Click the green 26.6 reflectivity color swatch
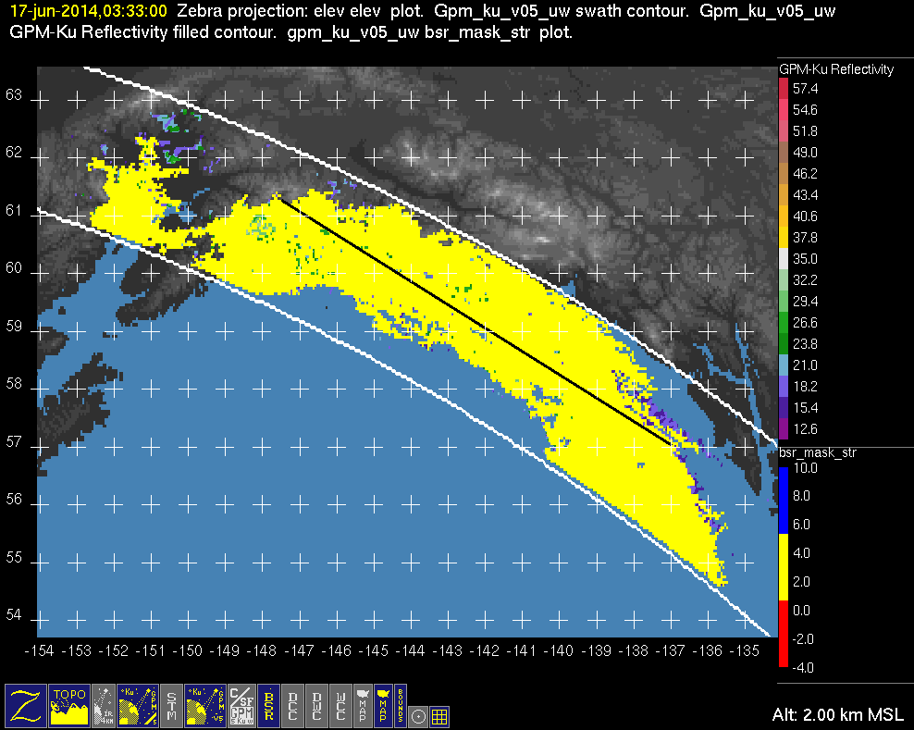This screenshot has width=914, height=730. point(784,323)
